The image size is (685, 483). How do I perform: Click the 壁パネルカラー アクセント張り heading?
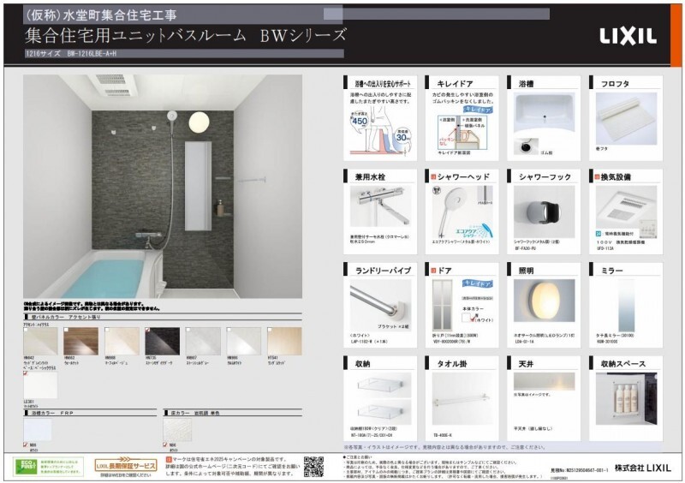click(66, 317)
